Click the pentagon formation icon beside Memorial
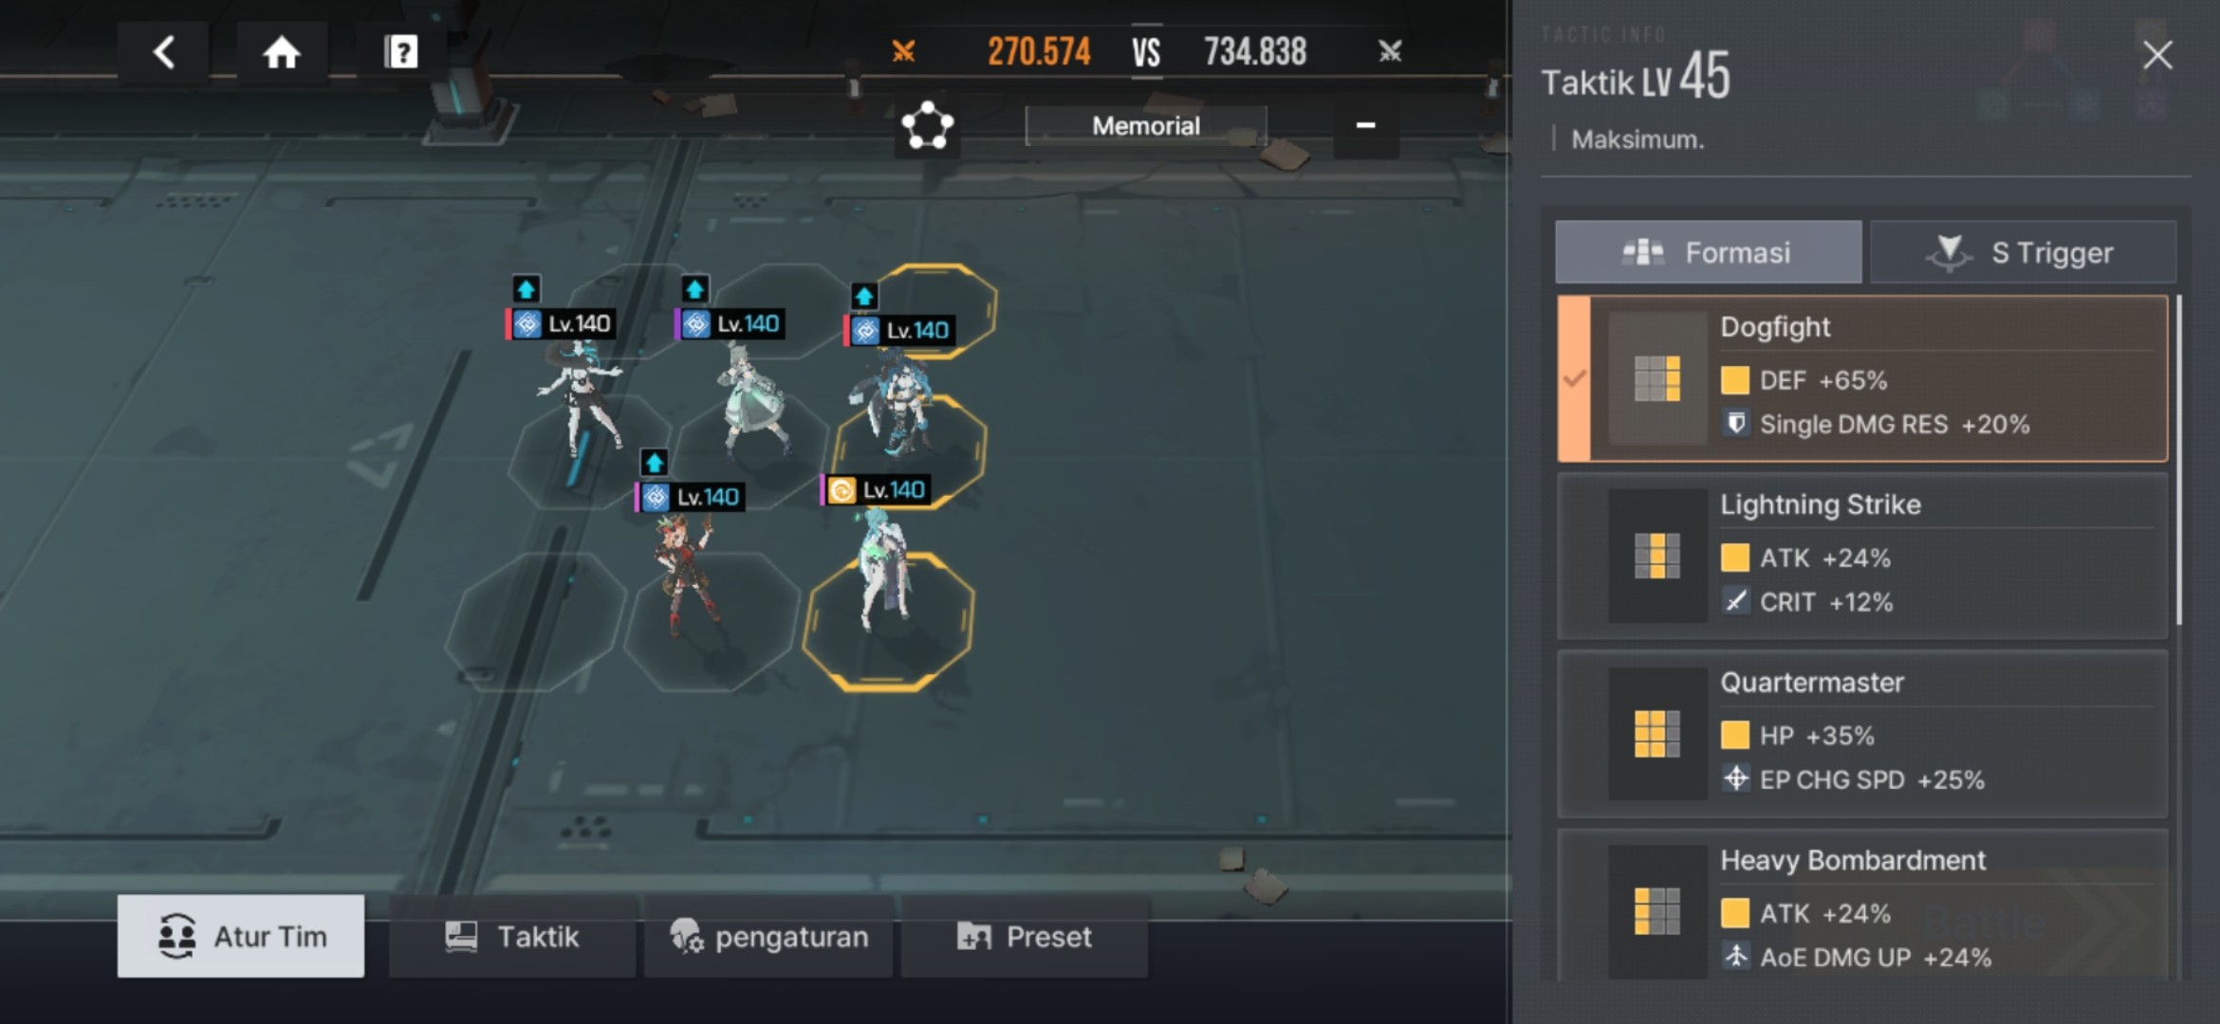 coord(927,125)
